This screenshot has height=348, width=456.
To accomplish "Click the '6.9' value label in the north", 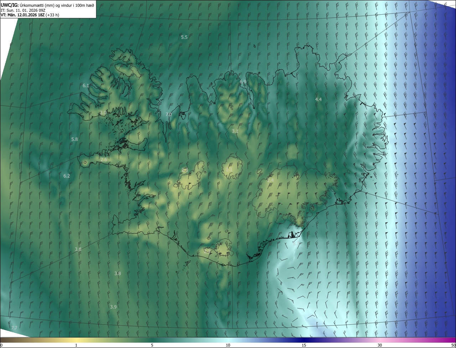I will point(243,82).
